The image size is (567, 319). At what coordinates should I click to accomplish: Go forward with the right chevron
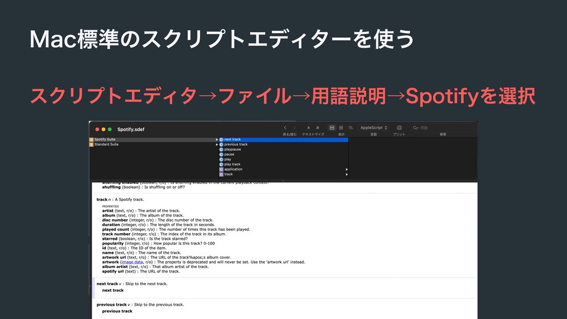click(295, 128)
